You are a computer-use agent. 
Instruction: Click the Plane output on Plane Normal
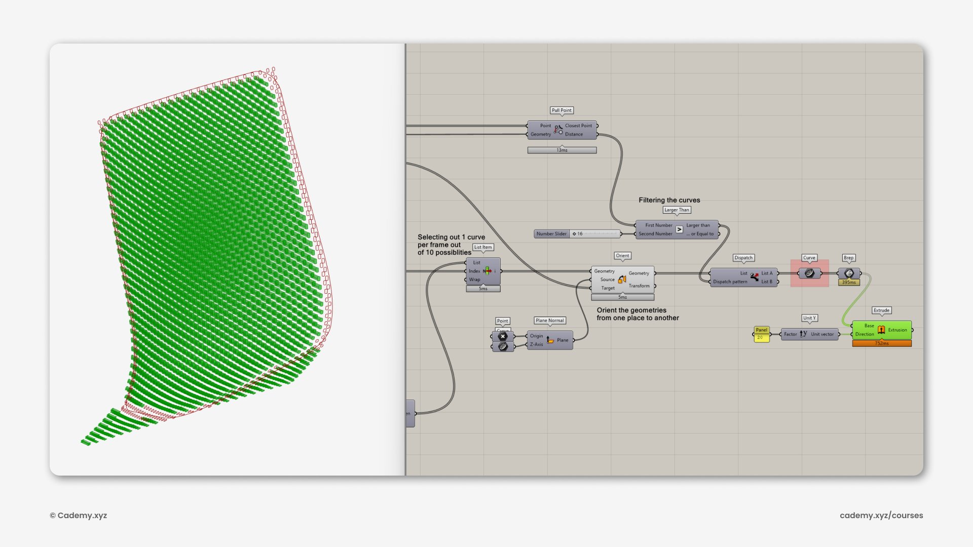[x=563, y=340]
